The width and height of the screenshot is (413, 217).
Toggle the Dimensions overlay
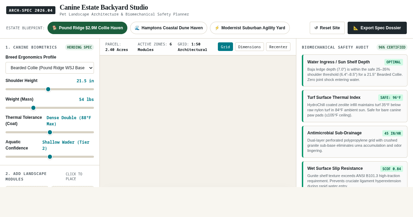[250, 47]
